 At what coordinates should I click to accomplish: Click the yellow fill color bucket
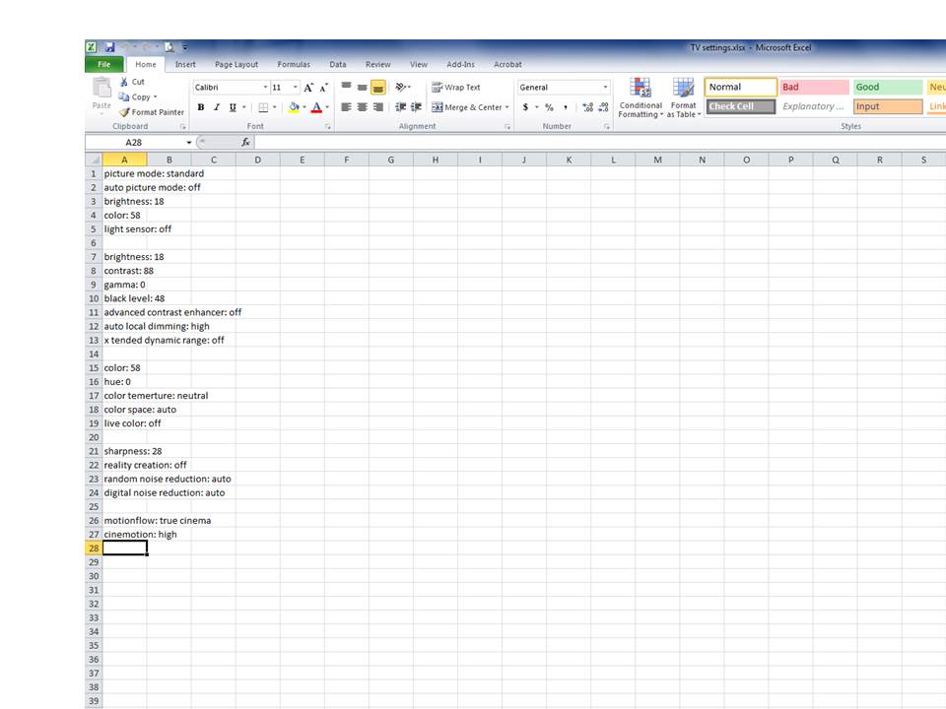(x=294, y=107)
